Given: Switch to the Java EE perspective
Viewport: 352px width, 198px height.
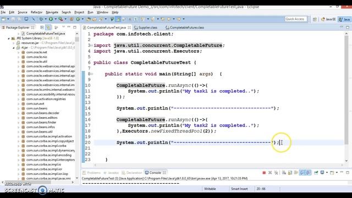Looking at the screenshot, I should pos(328,19).
